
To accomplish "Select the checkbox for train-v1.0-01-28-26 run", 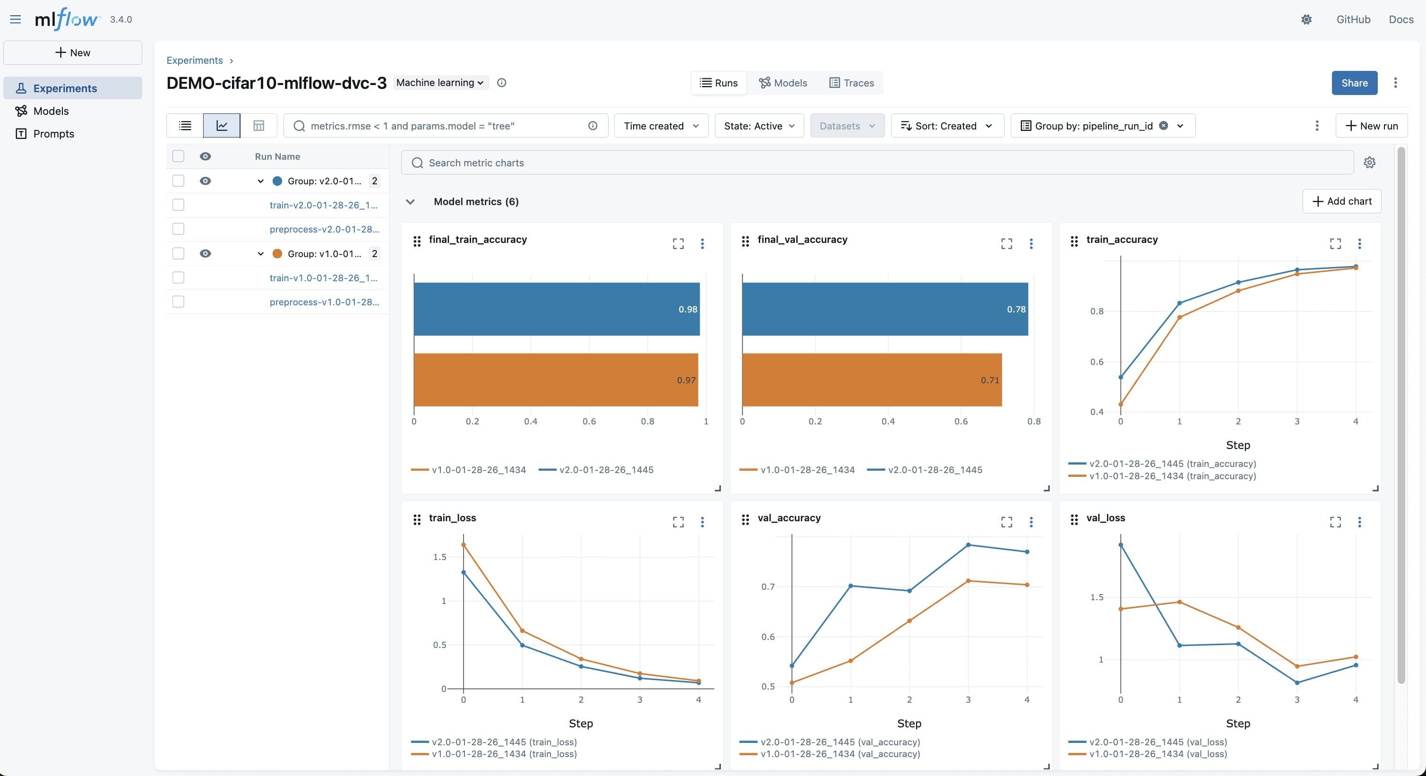I will tap(178, 277).
